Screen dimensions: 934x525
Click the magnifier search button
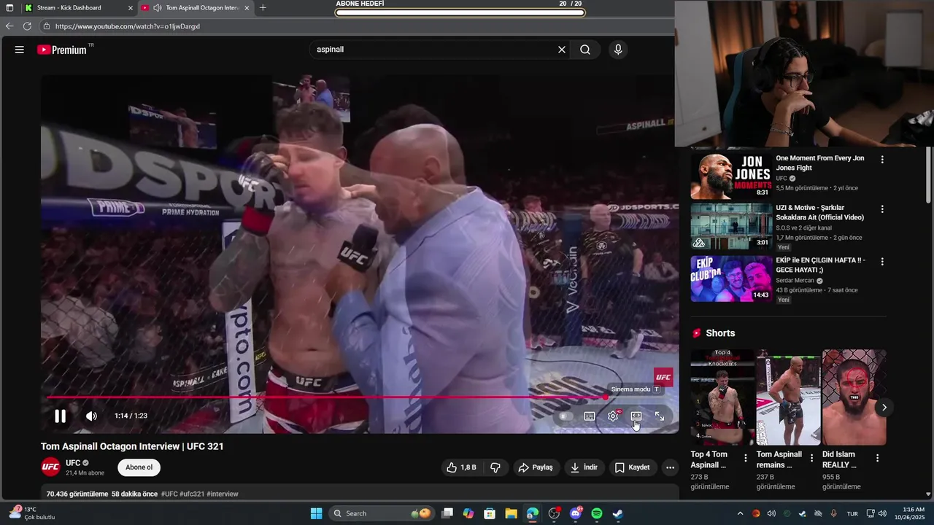point(585,50)
